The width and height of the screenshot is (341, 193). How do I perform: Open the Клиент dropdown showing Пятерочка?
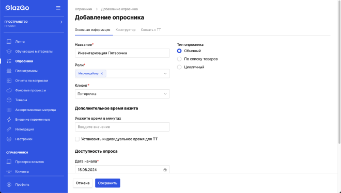click(122, 94)
